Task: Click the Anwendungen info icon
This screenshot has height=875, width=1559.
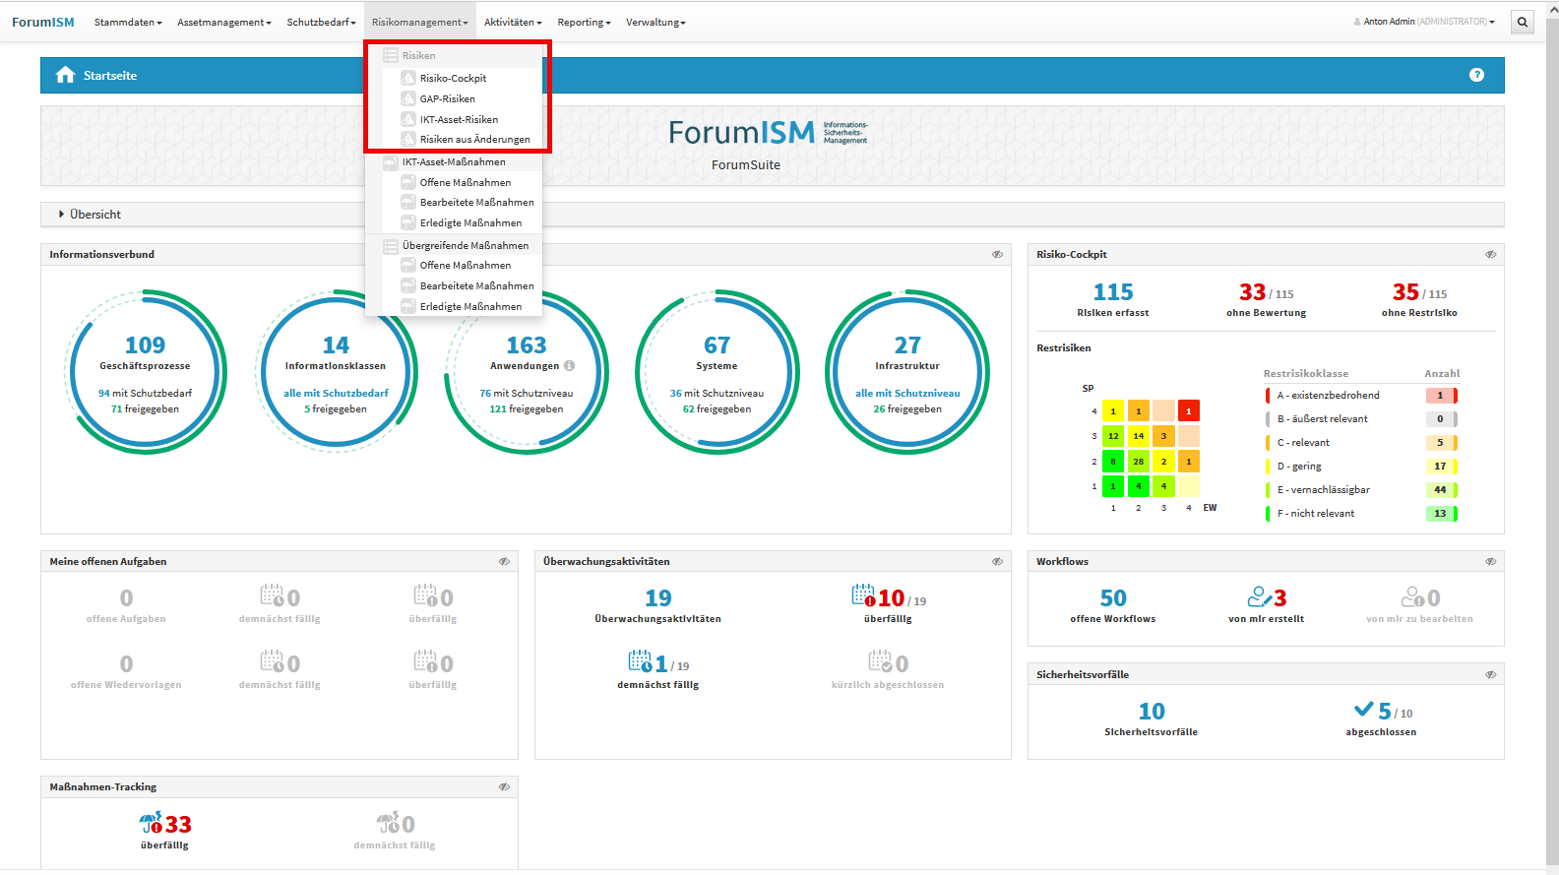Action: [x=569, y=366]
